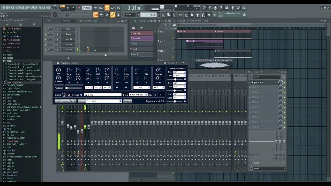Save the project with the floppy disk icon
This screenshot has width=331, height=186.
pos(227,8)
